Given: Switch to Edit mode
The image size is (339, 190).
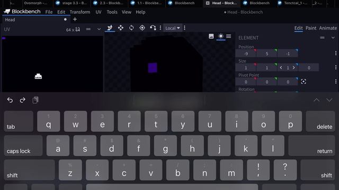Looking at the screenshot, I should pyautogui.click(x=298, y=28).
